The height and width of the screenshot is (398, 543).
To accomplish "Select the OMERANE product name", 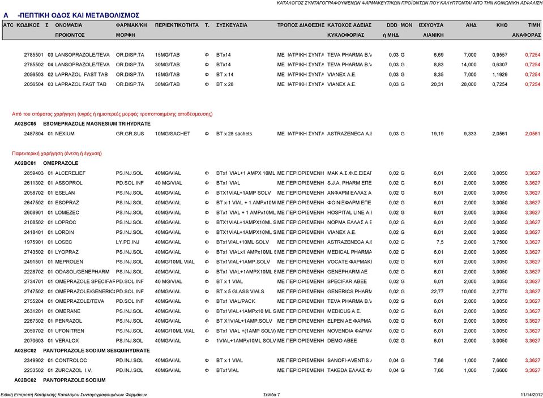I will [x=67, y=311].
